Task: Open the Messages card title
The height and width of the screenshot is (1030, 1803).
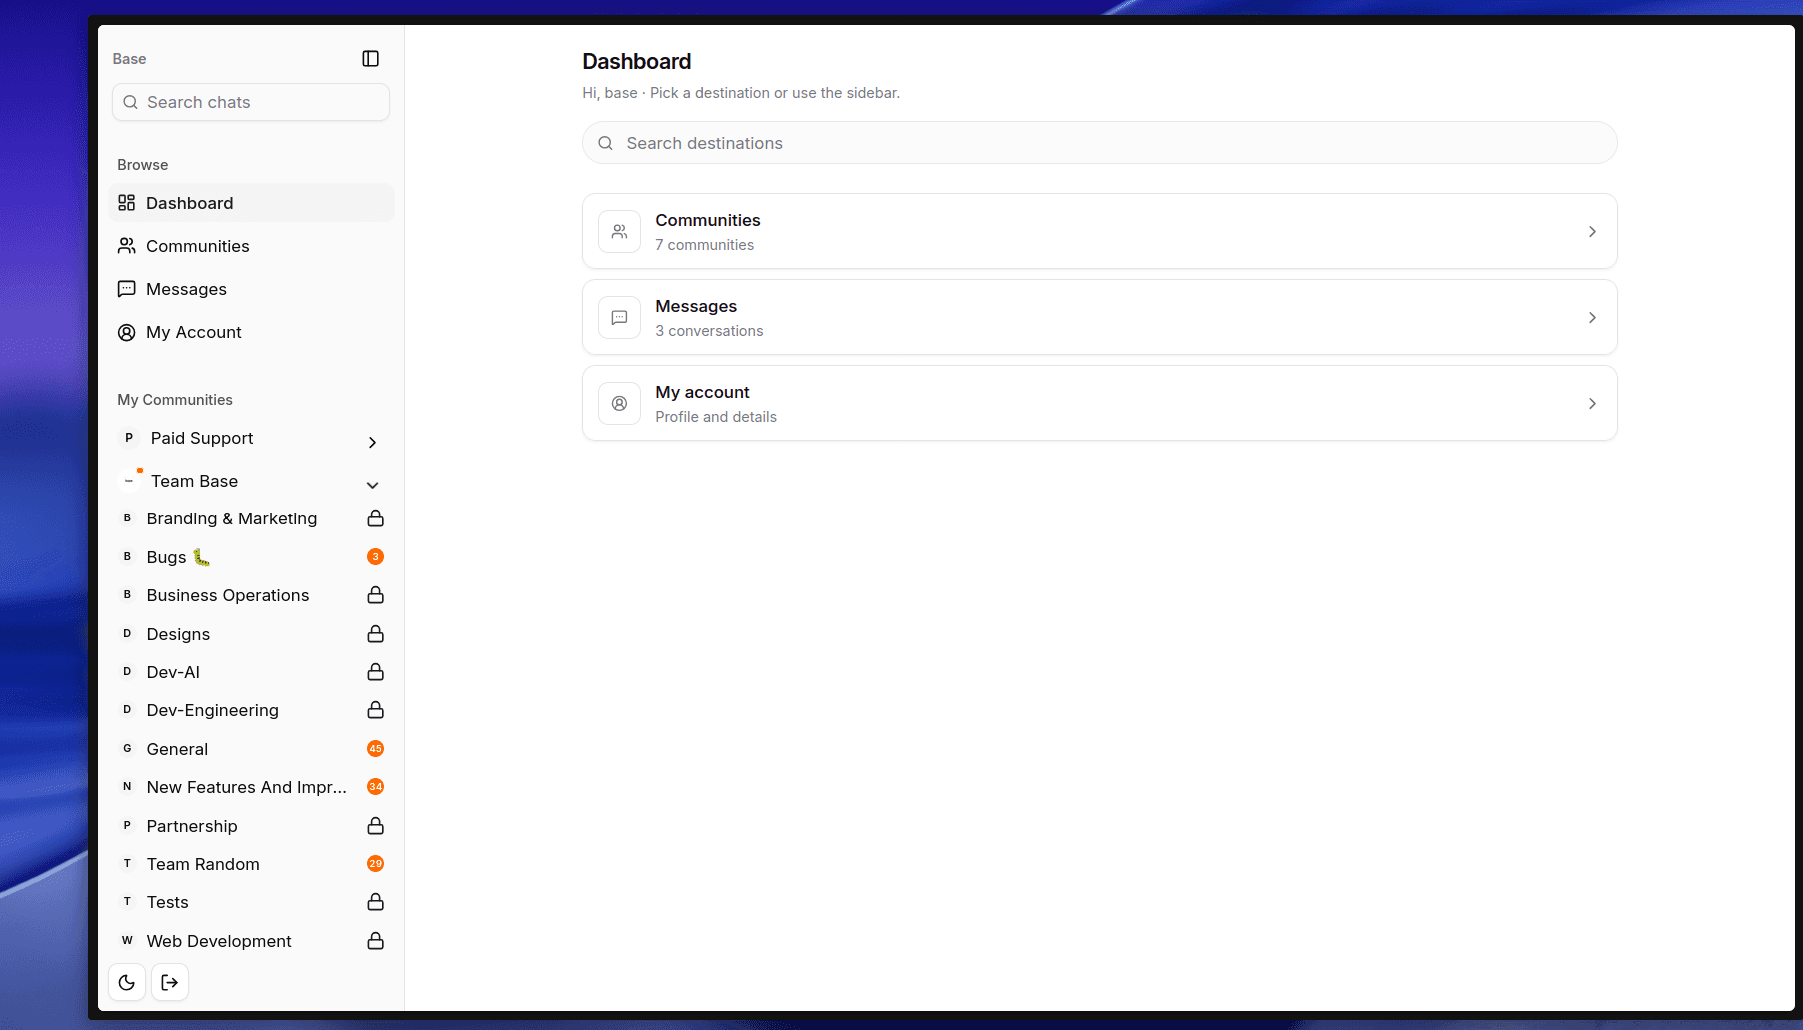Action: [696, 306]
